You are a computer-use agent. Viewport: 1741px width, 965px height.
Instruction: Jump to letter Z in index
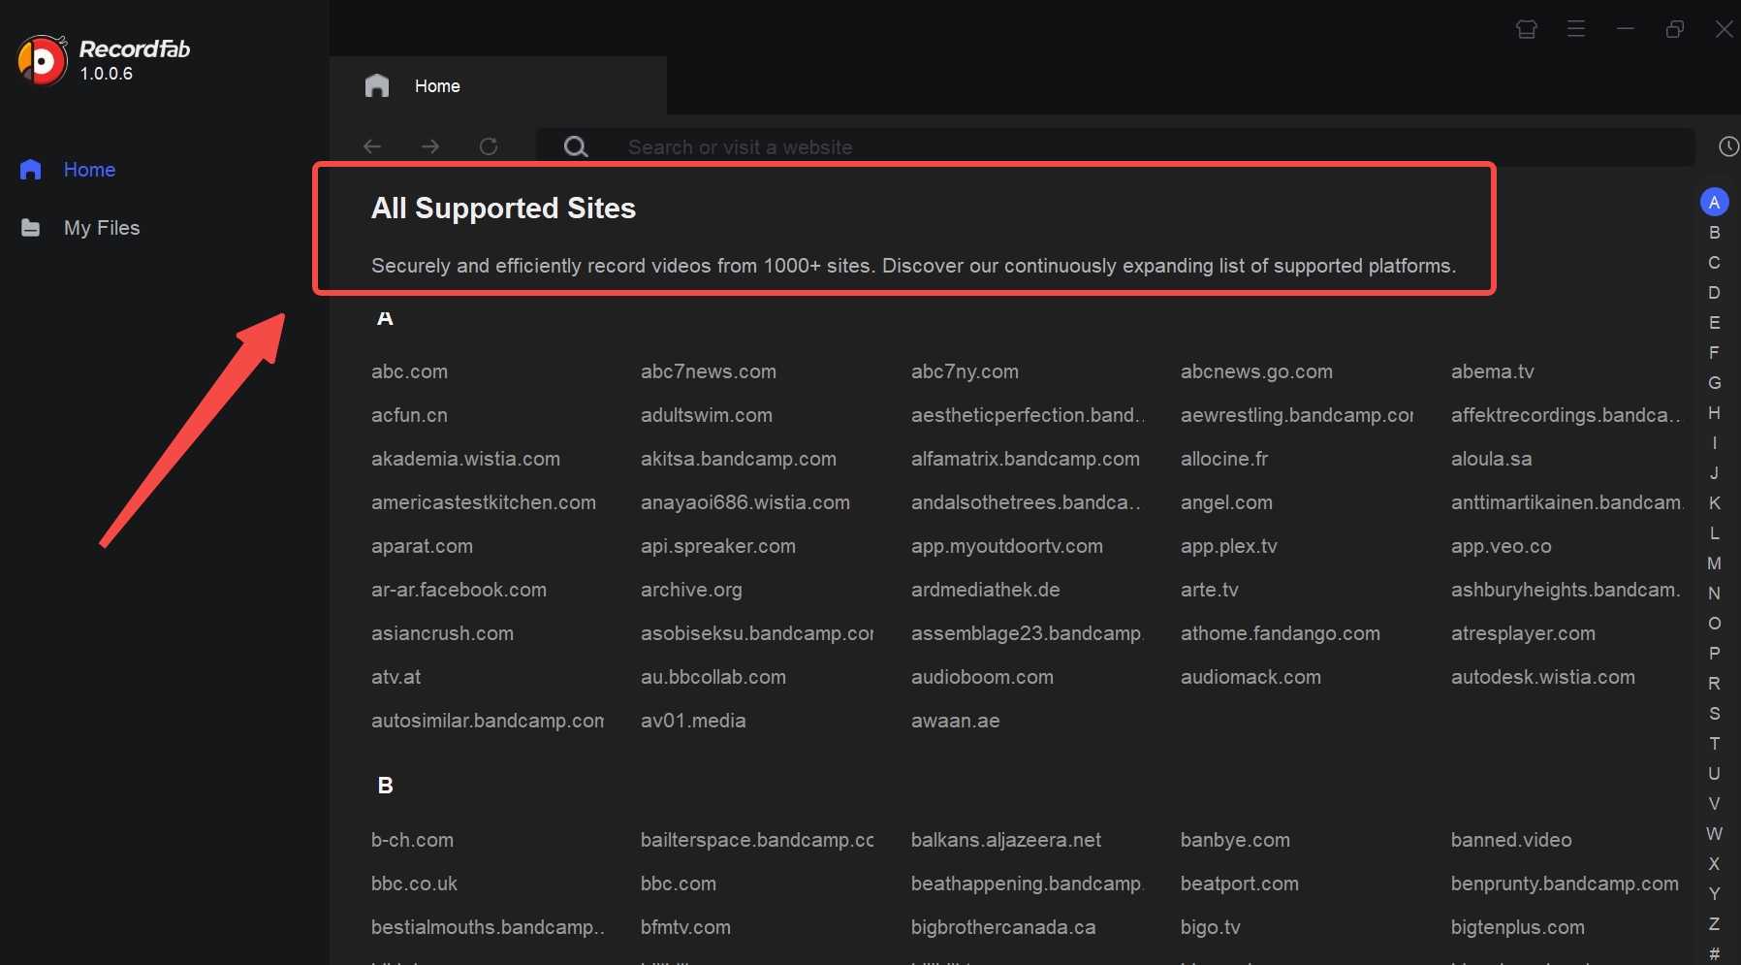click(x=1715, y=924)
